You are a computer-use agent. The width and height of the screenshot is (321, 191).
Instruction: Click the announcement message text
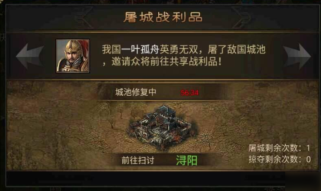184,55
